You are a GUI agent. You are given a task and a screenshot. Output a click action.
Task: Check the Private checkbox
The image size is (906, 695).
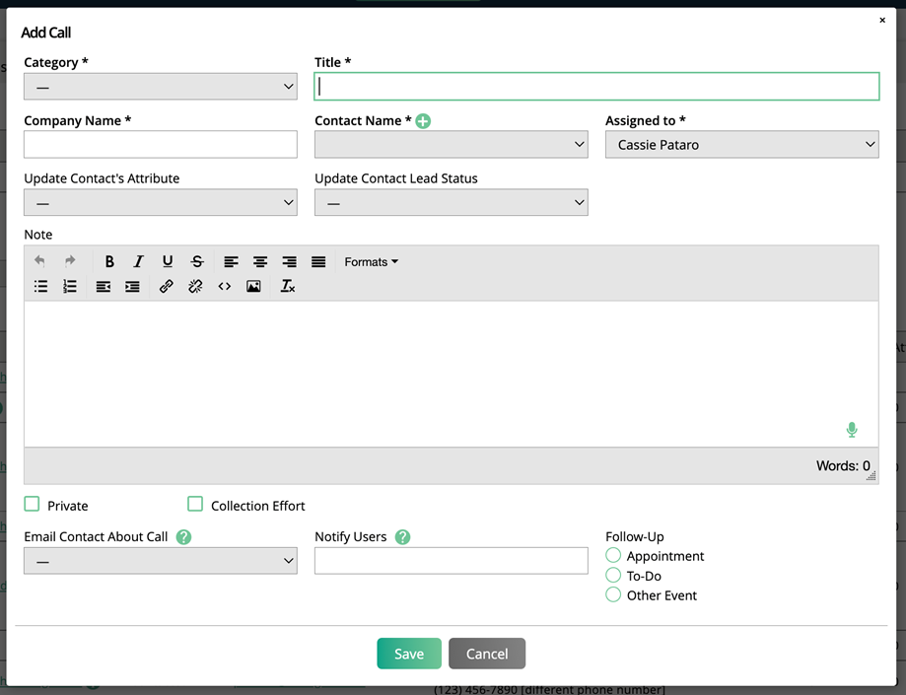(x=33, y=505)
